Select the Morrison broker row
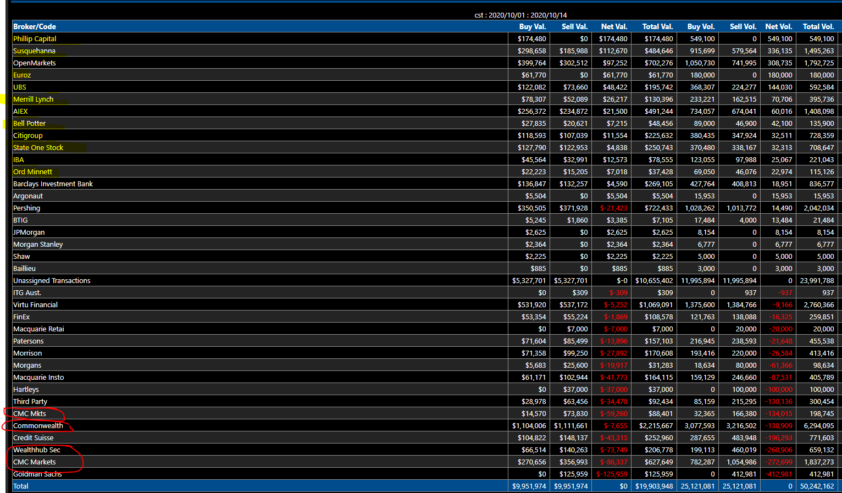Image resolution: width=842 pixels, height=493 pixels. tap(426, 353)
